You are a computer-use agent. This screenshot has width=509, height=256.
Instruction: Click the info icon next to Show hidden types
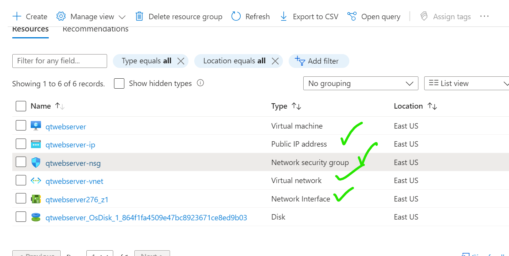pyautogui.click(x=200, y=83)
